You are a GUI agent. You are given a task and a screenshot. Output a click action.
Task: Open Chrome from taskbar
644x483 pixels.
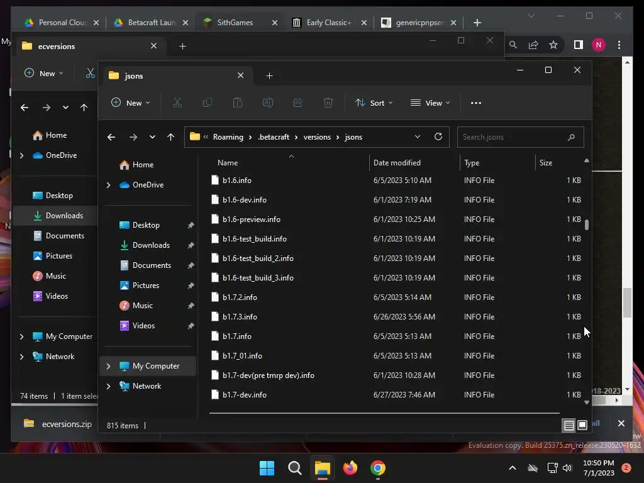point(378,468)
